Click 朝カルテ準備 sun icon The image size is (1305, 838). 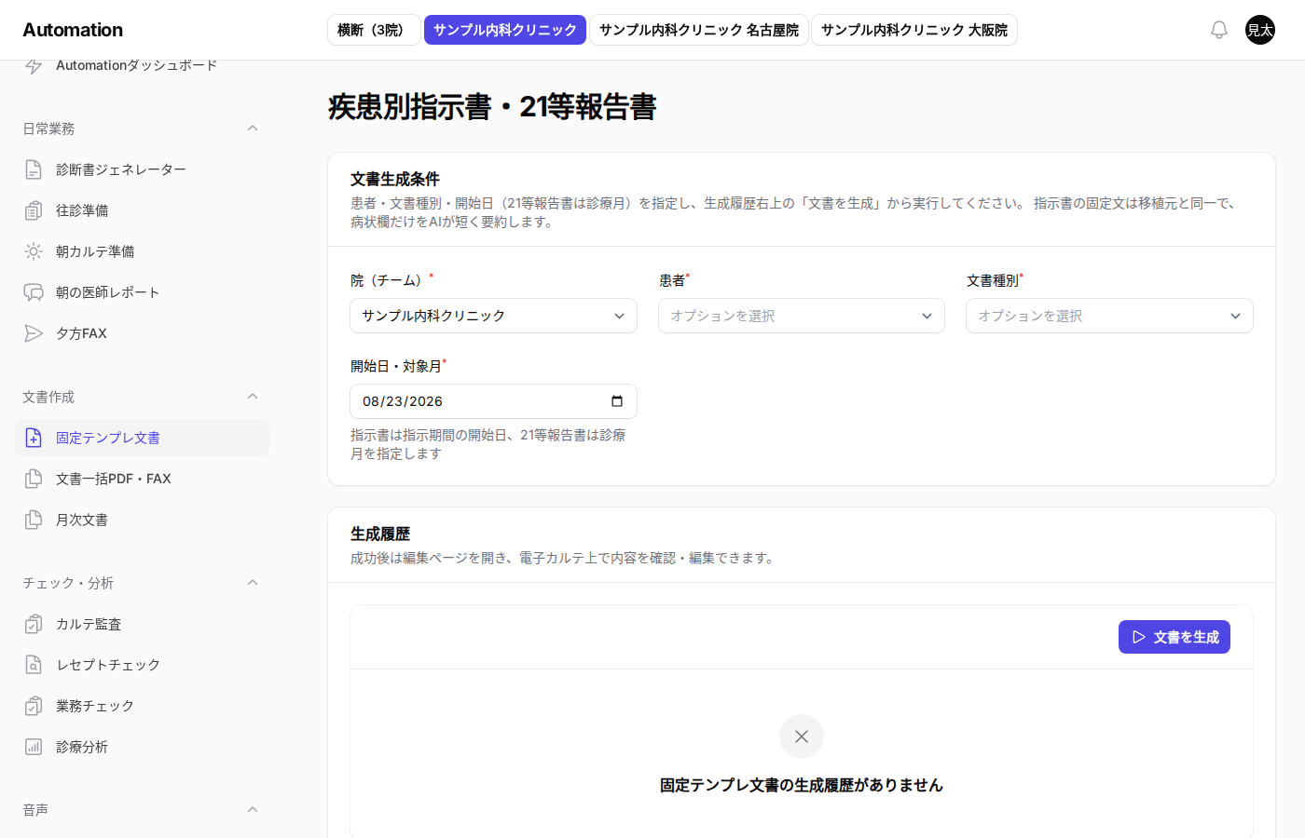click(34, 251)
